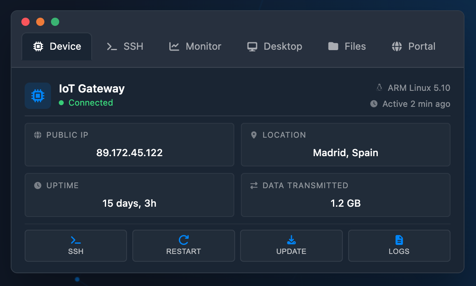
Task: Click the data transfer arrows icon
Action: pos(254,185)
